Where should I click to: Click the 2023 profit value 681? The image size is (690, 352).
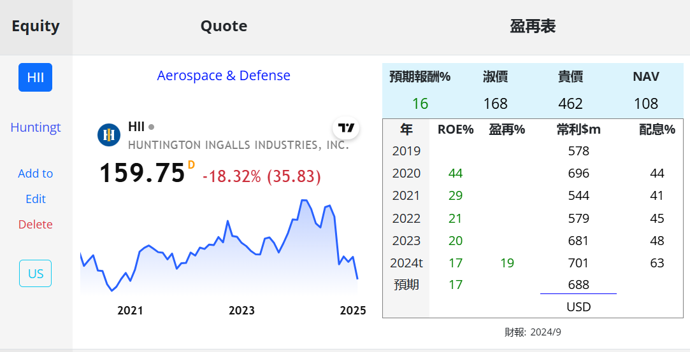point(579,241)
